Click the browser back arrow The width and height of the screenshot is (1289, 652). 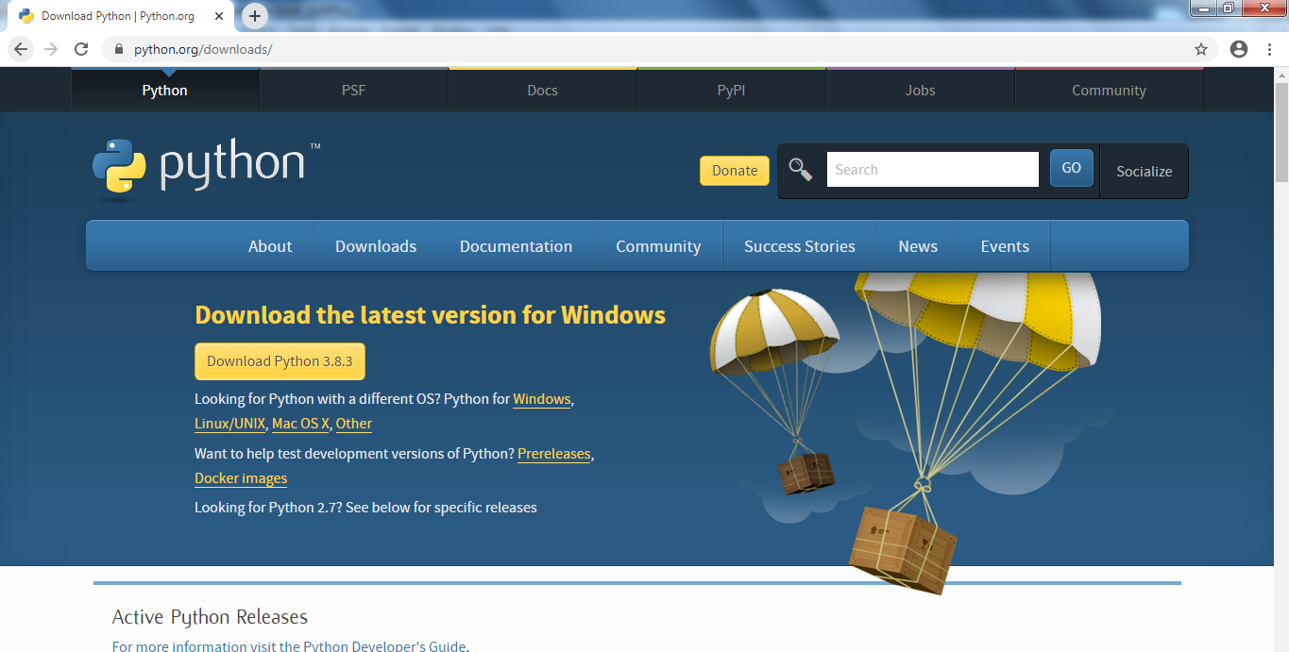click(21, 49)
